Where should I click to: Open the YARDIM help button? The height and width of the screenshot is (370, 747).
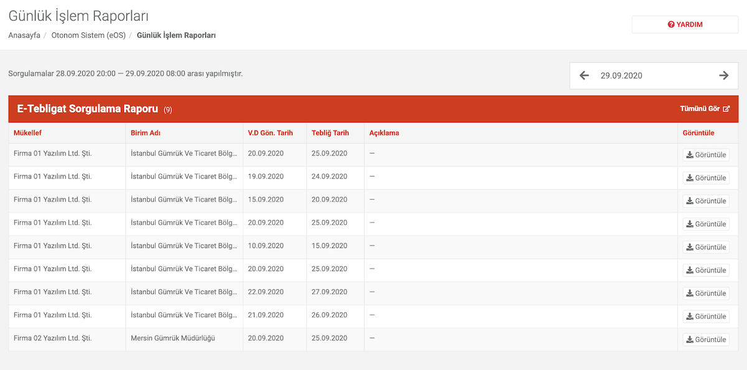[685, 24]
